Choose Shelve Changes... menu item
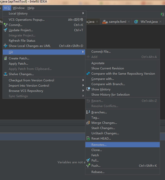Image resolution: width=165 pixels, height=180 pixels. pyautogui.click(x=45, y=74)
